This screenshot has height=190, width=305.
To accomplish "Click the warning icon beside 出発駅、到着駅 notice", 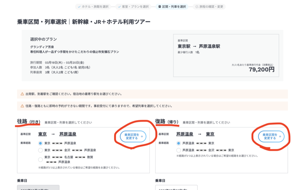I will coord(22,94).
